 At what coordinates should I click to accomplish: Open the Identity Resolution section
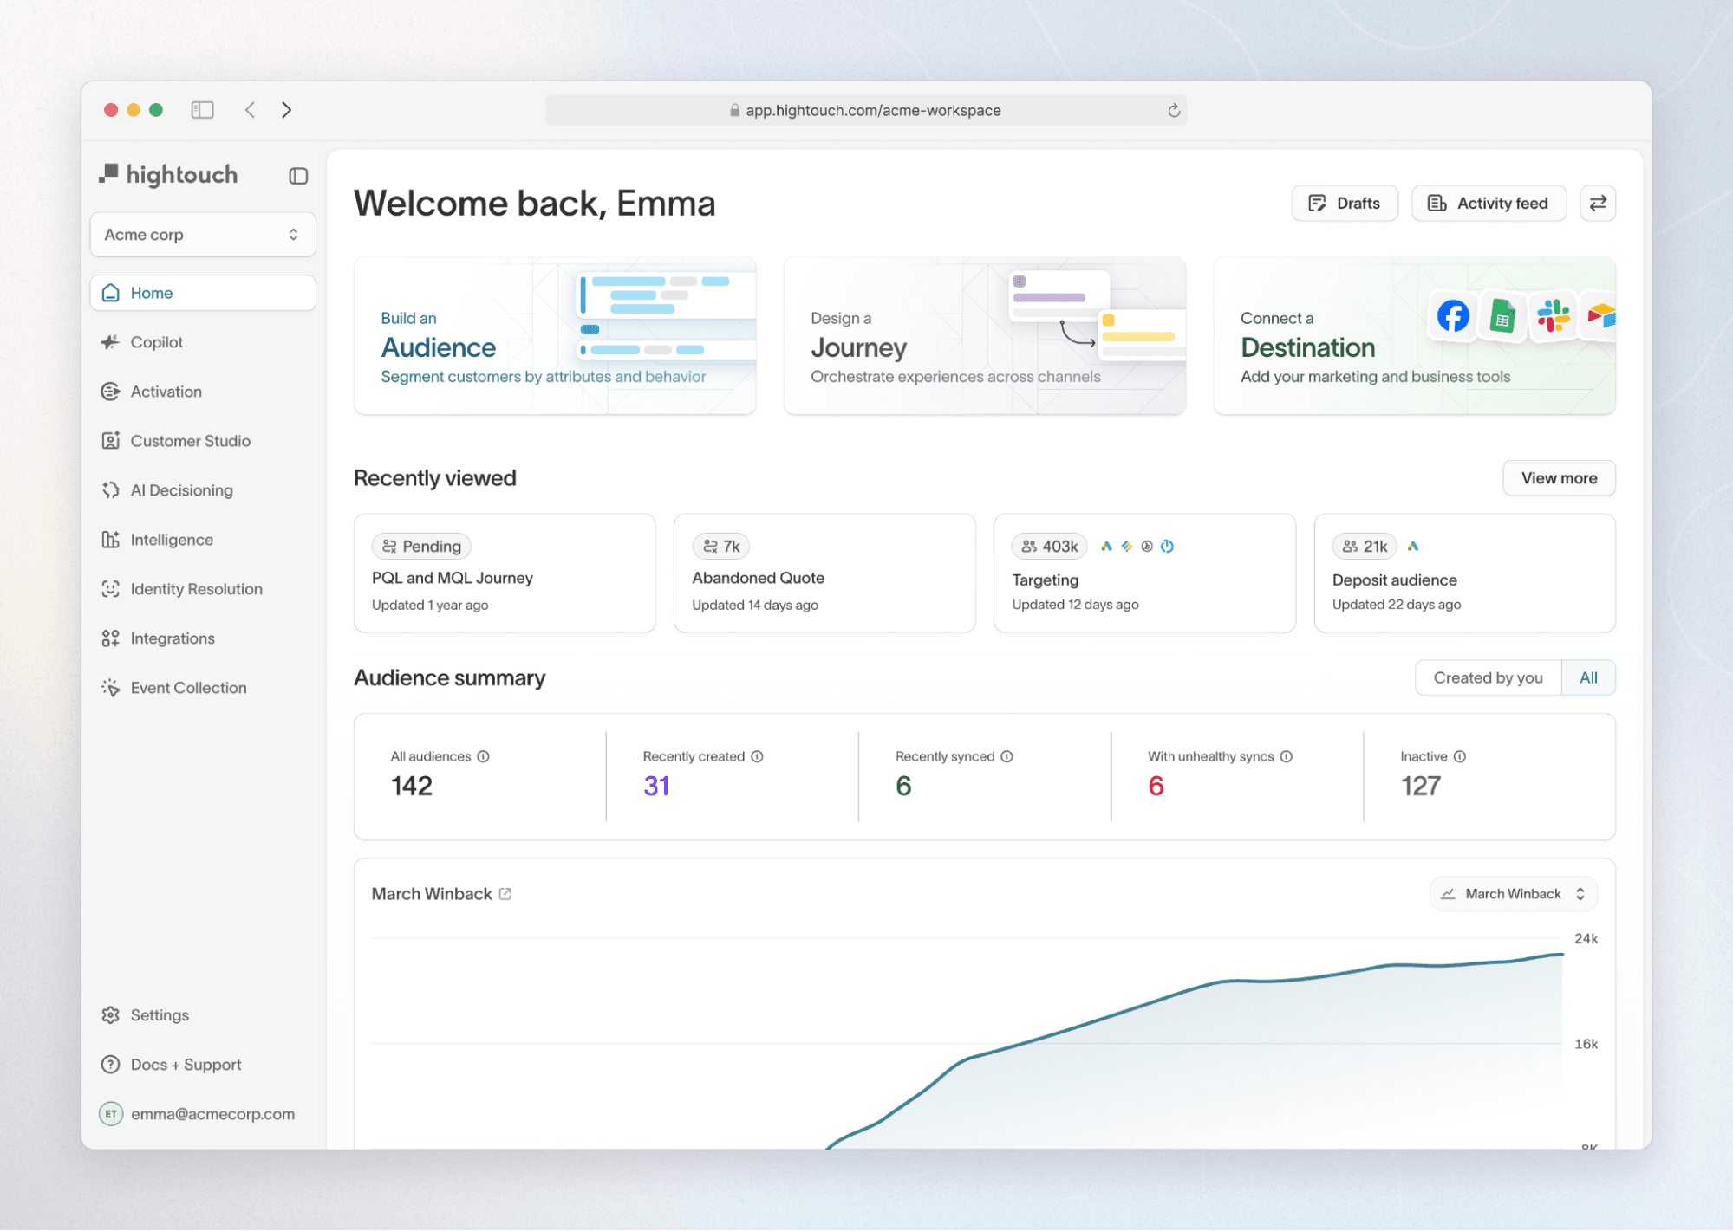pyautogui.click(x=196, y=589)
